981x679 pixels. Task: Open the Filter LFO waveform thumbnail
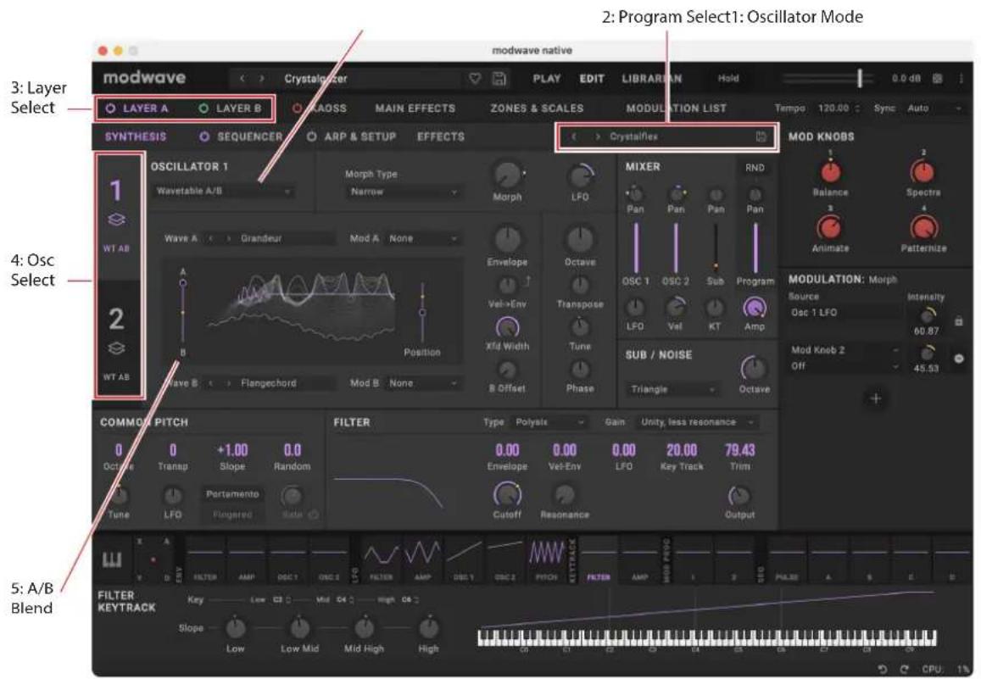381,559
